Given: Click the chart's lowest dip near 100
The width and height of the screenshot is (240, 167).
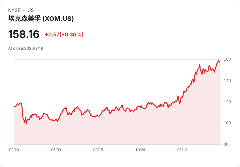Looking at the screenshot, I should coord(26,123).
